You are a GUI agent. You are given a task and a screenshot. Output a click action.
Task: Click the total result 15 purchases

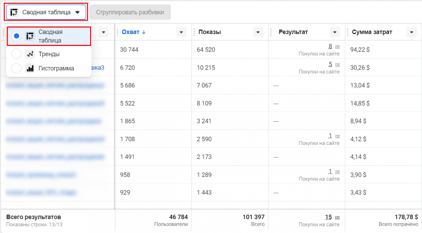(328, 217)
